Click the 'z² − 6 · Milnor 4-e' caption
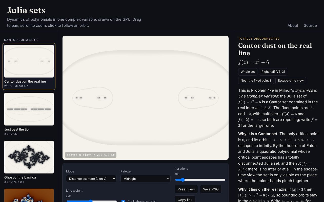 click(16, 86)
